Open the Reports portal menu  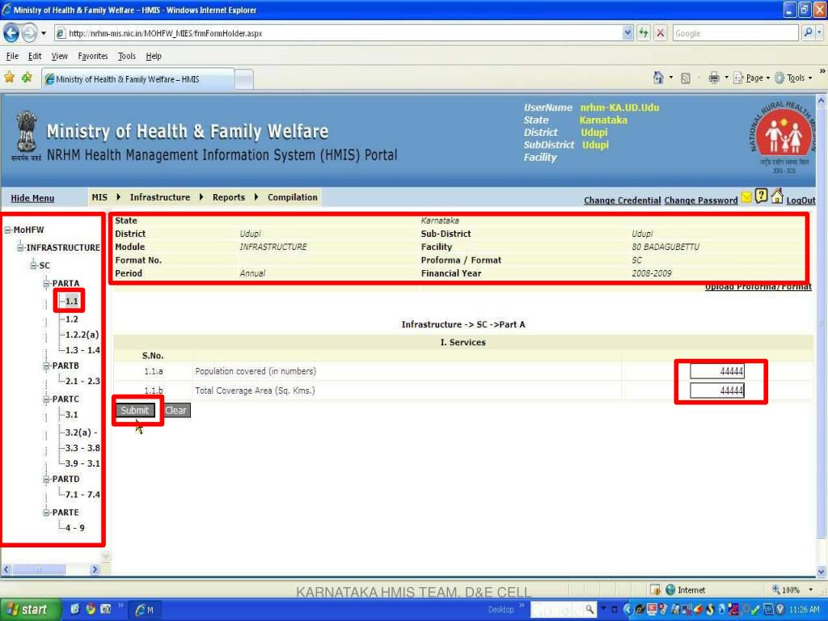[229, 197]
